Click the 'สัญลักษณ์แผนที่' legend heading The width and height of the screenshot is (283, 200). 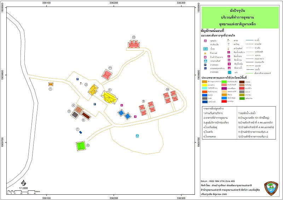(212, 30)
